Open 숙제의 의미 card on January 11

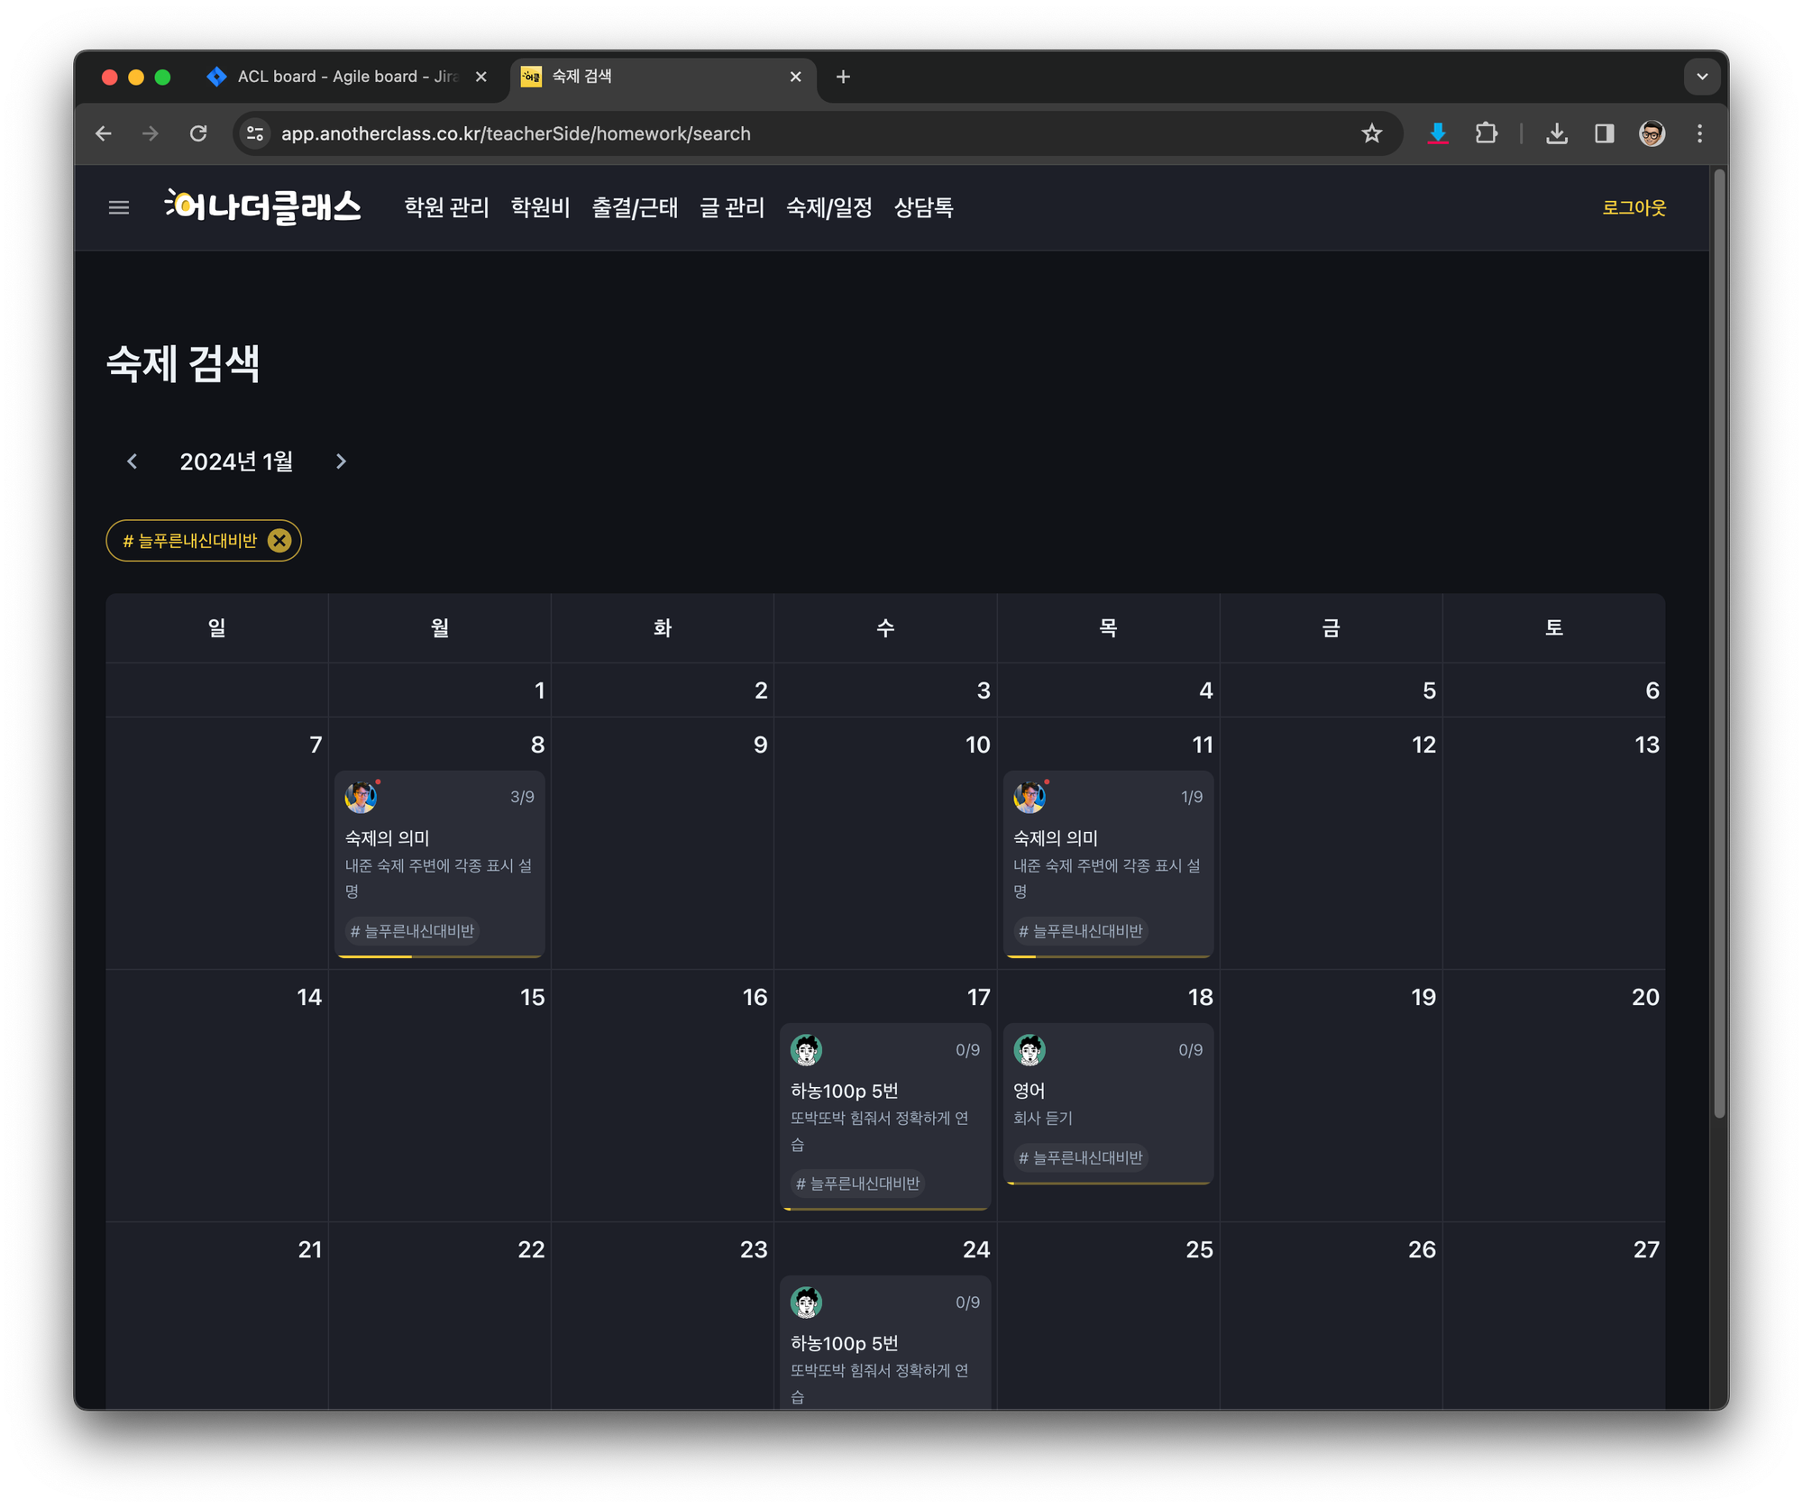click(1108, 864)
